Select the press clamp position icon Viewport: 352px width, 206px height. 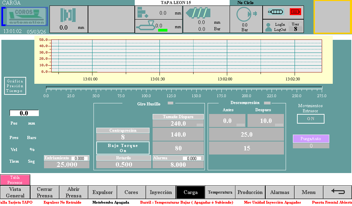tap(68, 15)
